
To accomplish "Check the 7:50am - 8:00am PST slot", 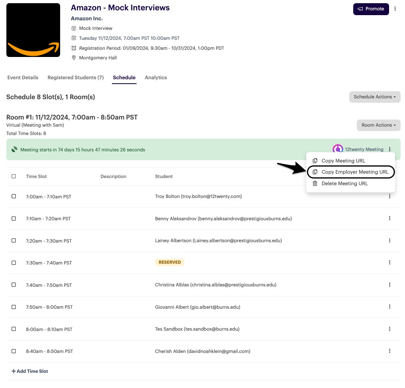I will click(x=14, y=307).
